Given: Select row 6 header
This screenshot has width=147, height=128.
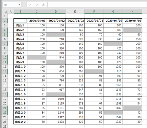Looking at the screenshot, I should [5, 39].
